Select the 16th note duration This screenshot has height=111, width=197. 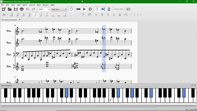click(24, 15)
